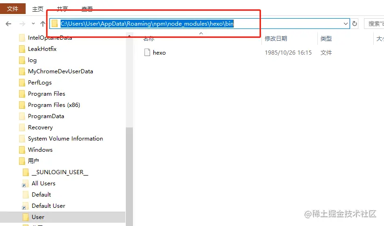Select ProgramData folder in tree
The image size is (384, 226).
(46, 116)
